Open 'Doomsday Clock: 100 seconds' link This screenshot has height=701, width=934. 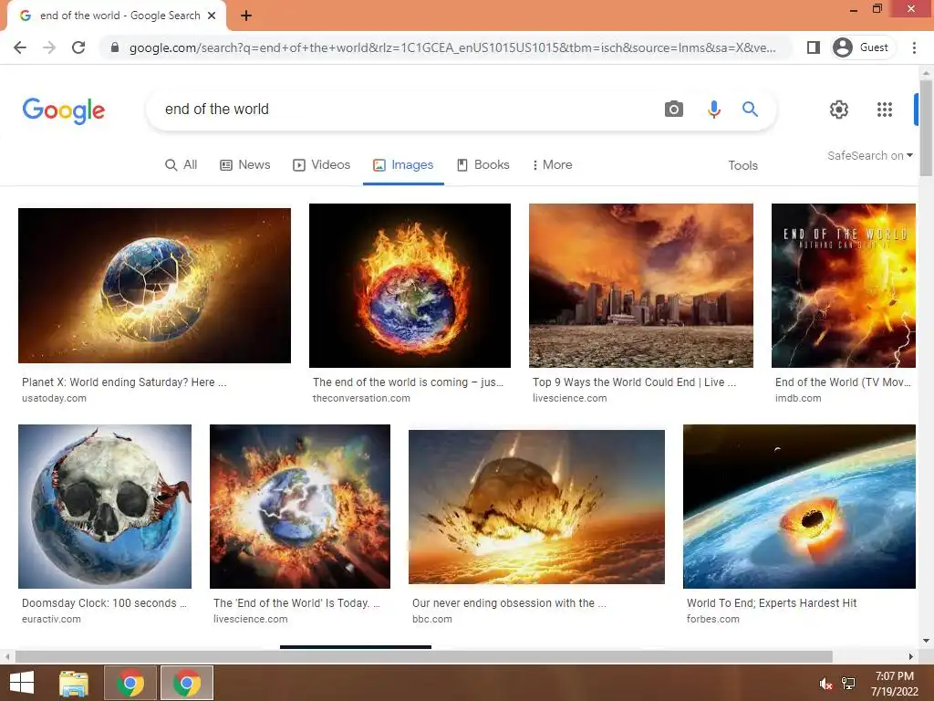tap(104, 602)
